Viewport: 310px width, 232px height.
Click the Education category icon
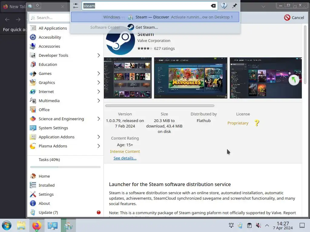[33, 64]
